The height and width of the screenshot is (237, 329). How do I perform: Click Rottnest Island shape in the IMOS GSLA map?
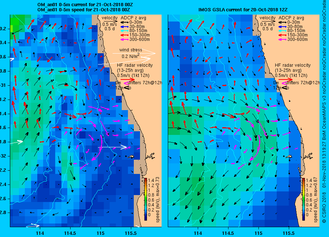click(289, 156)
